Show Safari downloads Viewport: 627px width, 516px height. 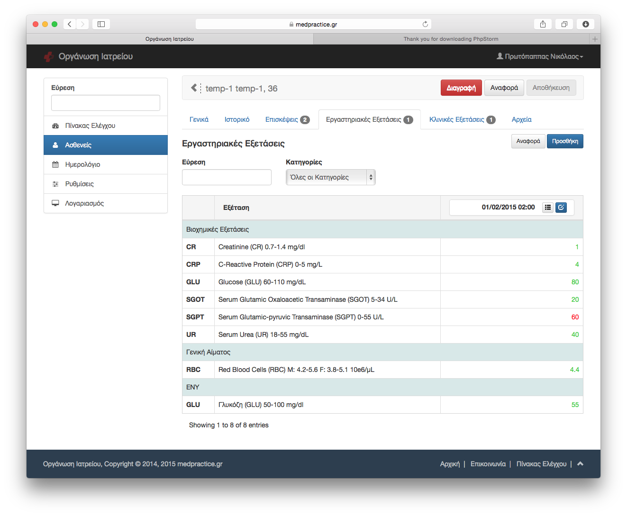point(585,24)
